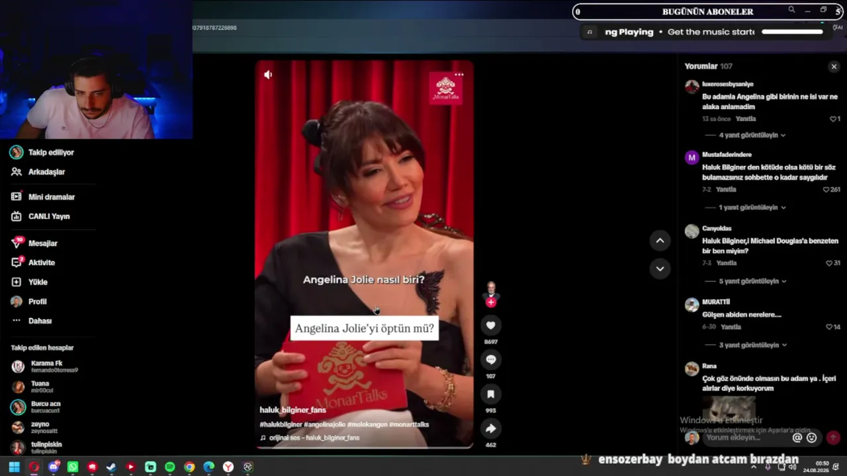Viewport: 847px width, 476px height.
Task: Open the #monarttalks hashtag
Action: [409, 424]
